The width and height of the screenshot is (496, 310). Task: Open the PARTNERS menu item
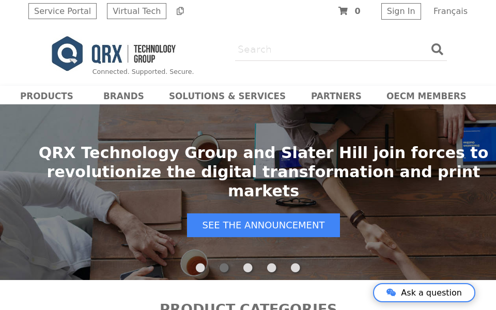[336, 96]
